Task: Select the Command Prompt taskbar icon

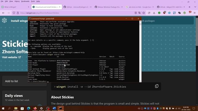Action: pos(61,108)
